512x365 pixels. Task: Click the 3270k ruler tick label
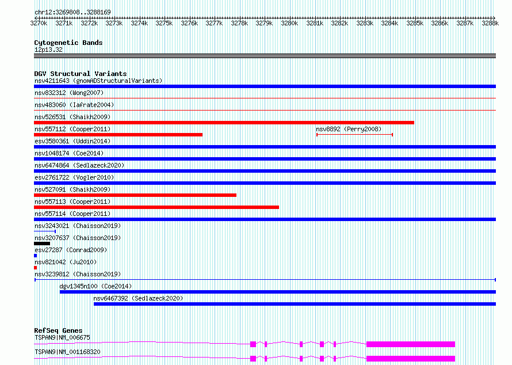[x=39, y=23]
